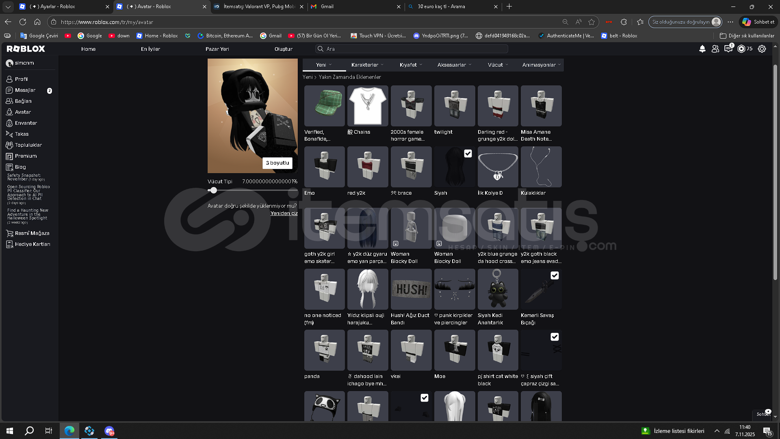Click the 3 boyutlu button
Screen dimensions: 780x439
coord(277,163)
